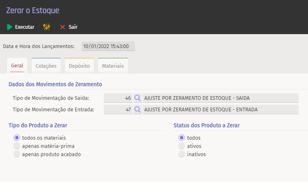This screenshot has width=308, height=182.
Task: Select 'todos os materiais' radio option
Action: coord(17,138)
